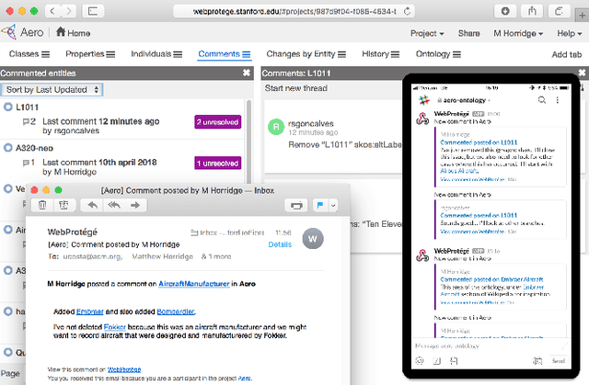Click the reply arrow in mail toolbar

[94, 205]
